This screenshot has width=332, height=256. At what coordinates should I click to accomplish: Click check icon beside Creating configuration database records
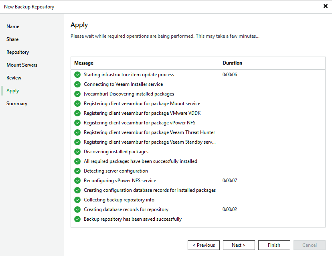[77, 190]
